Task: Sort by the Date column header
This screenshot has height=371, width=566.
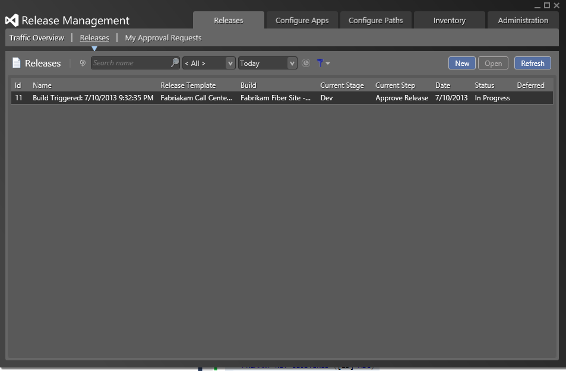Action: 442,85
